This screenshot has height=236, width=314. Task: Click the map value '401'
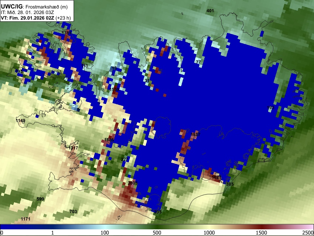pos(210,11)
